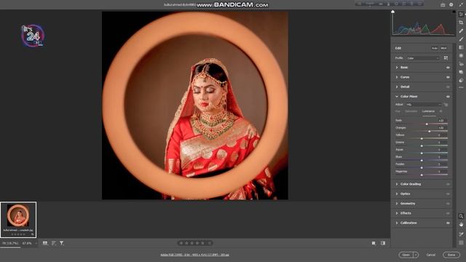Switch to the All tab in Color Mixer
This screenshot has width=466, height=262.
(441, 111)
